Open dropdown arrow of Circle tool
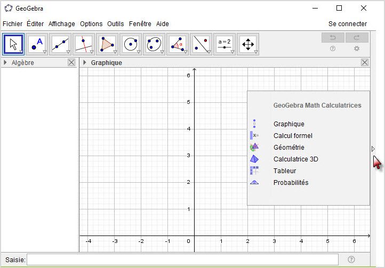The width and height of the screenshot is (385, 268). click(x=139, y=52)
